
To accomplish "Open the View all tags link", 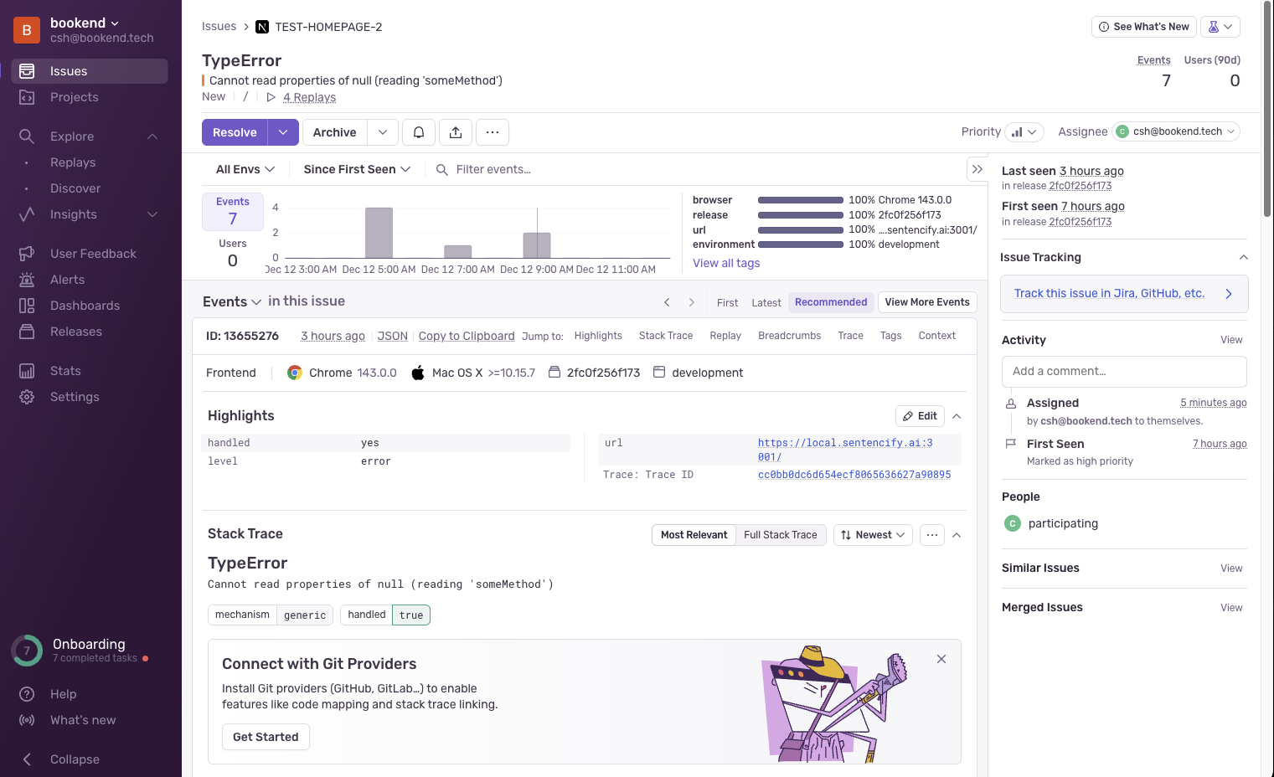I will pyautogui.click(x=726, y=263).
